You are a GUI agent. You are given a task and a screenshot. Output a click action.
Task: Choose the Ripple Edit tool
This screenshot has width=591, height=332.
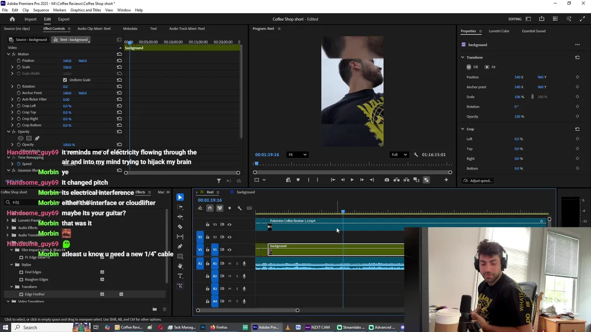[x=180, y=217]
